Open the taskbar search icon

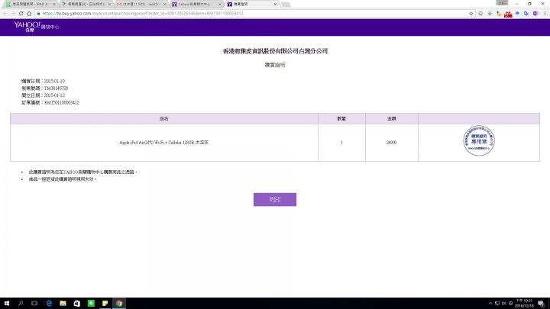(x=21, y=303)
